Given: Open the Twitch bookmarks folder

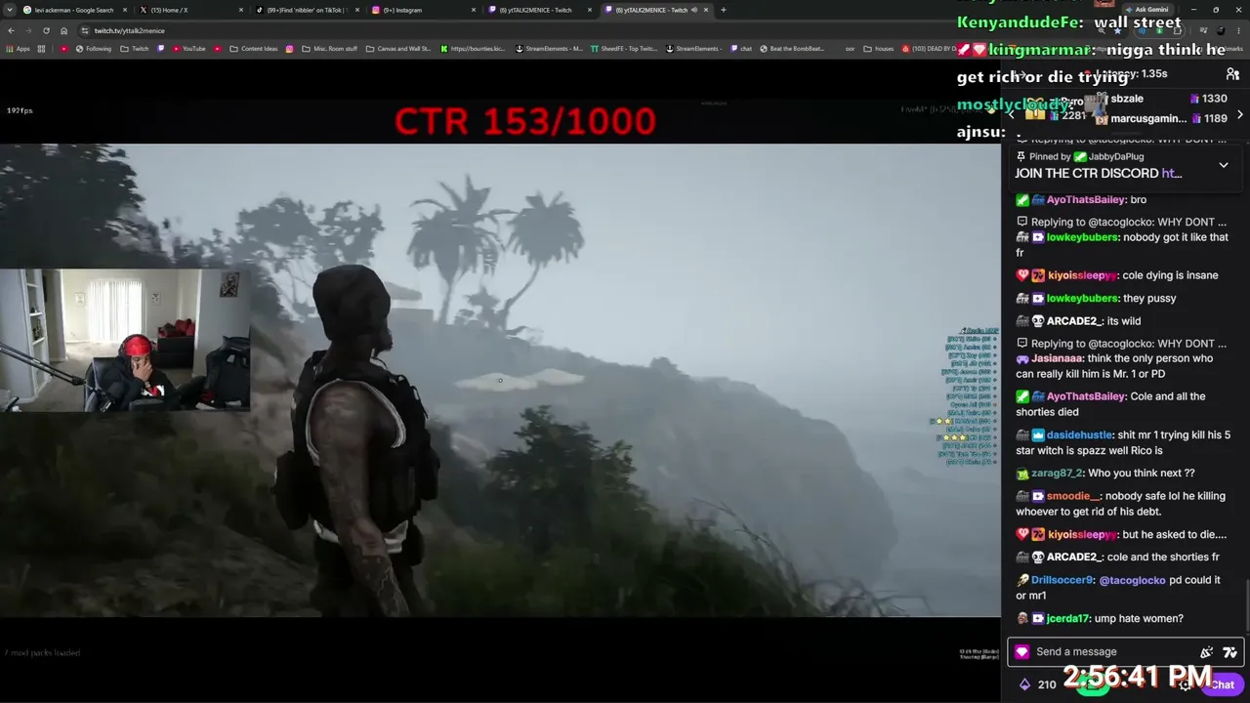Looking at the screenshot, I should (x=135, y=49).
